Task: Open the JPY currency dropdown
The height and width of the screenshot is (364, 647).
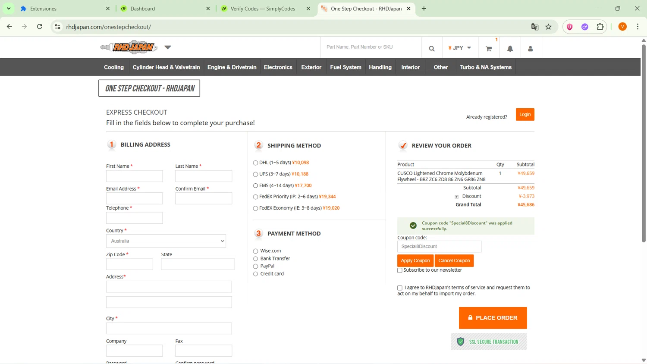Action: (460, 48)
